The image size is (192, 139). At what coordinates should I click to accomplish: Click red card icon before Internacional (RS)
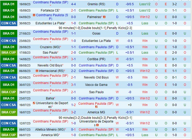[37, 71]
